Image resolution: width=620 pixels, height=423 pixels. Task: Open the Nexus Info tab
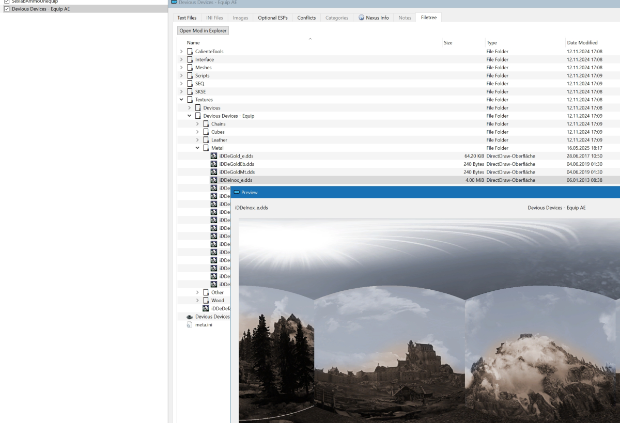coord(374,18)
